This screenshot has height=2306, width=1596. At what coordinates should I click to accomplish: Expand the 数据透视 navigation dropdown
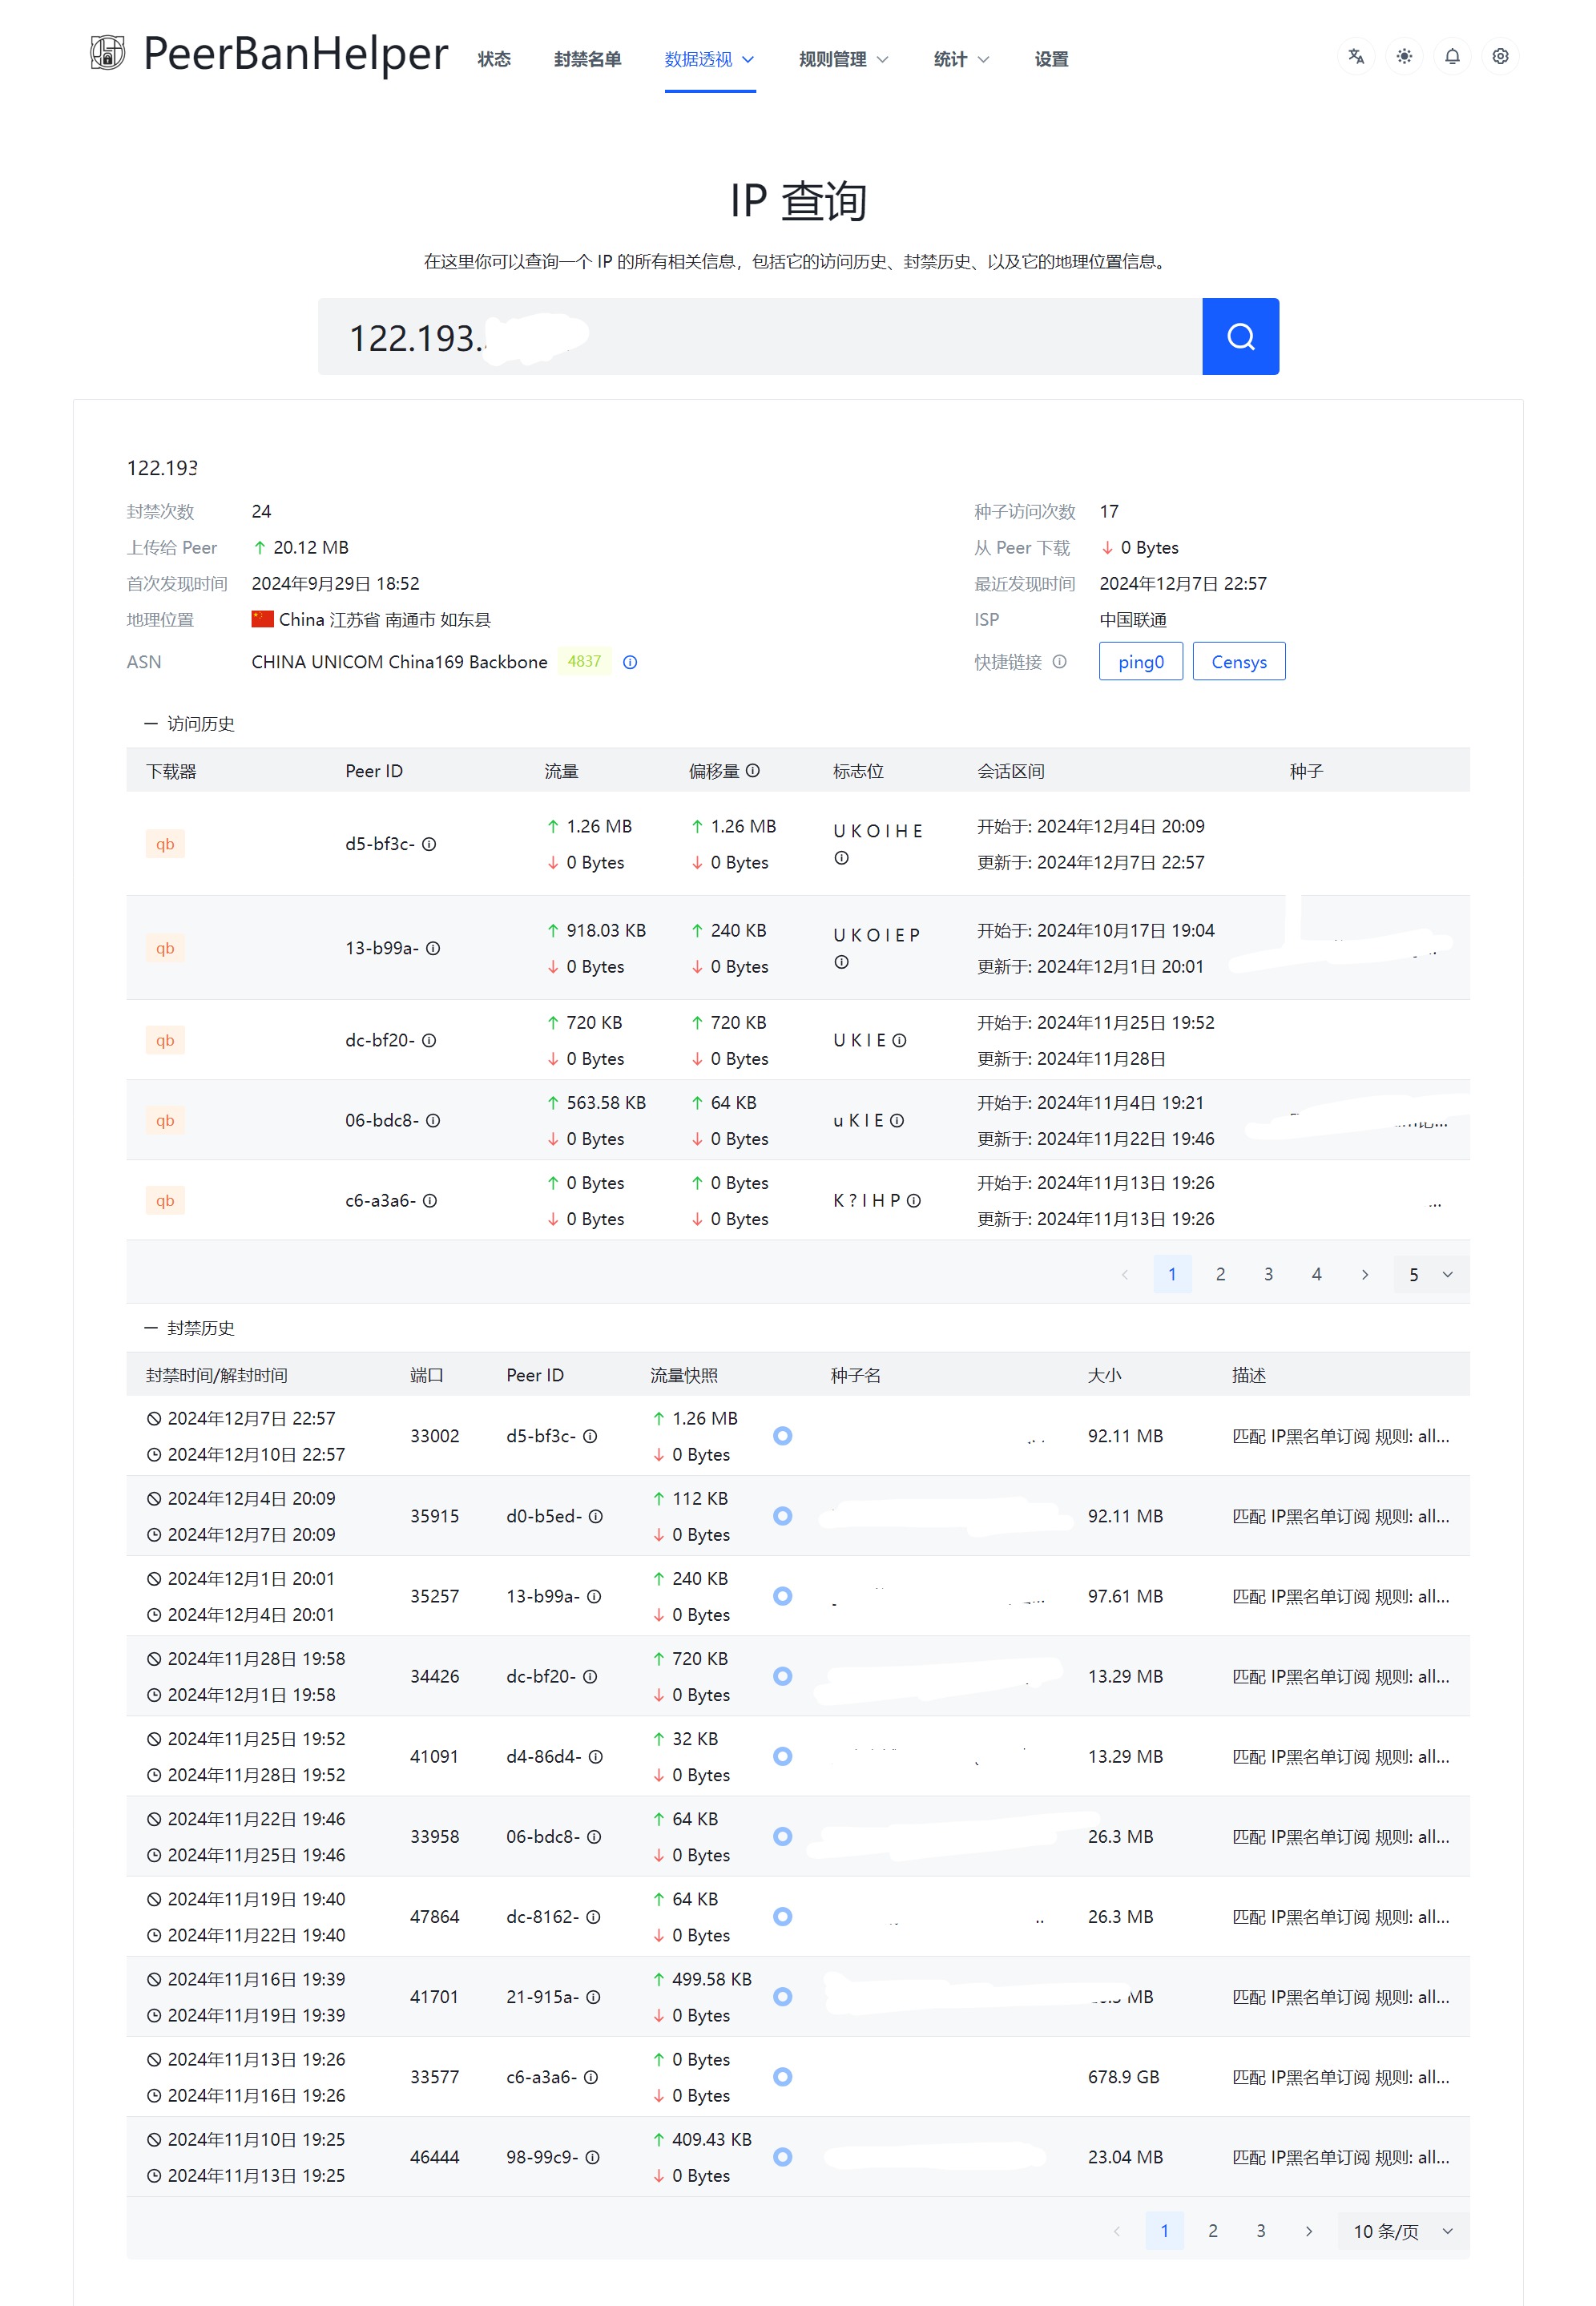click(x=709, y=58)
